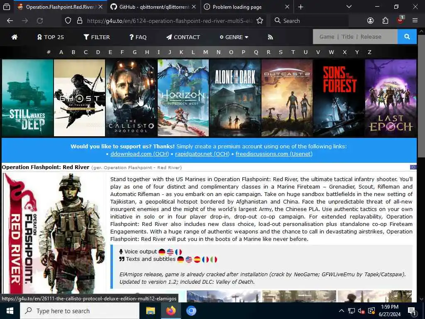
Task: Close the Problem loading page tab
Action: 287,7
